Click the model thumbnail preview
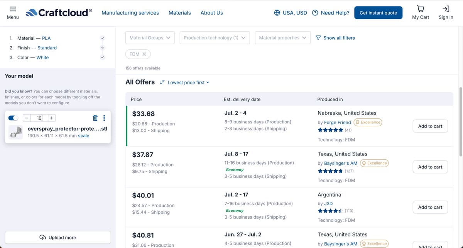 [x=16, y=132]
